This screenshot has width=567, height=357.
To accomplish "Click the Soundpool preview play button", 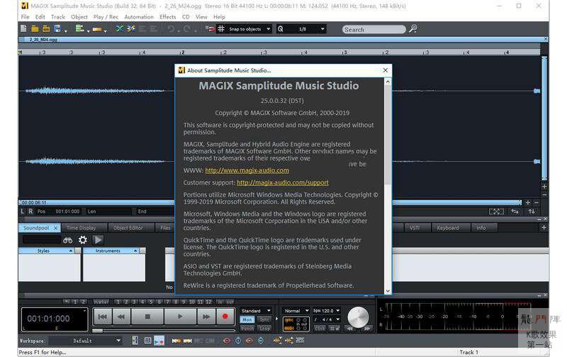I will (x=98, y=240).
